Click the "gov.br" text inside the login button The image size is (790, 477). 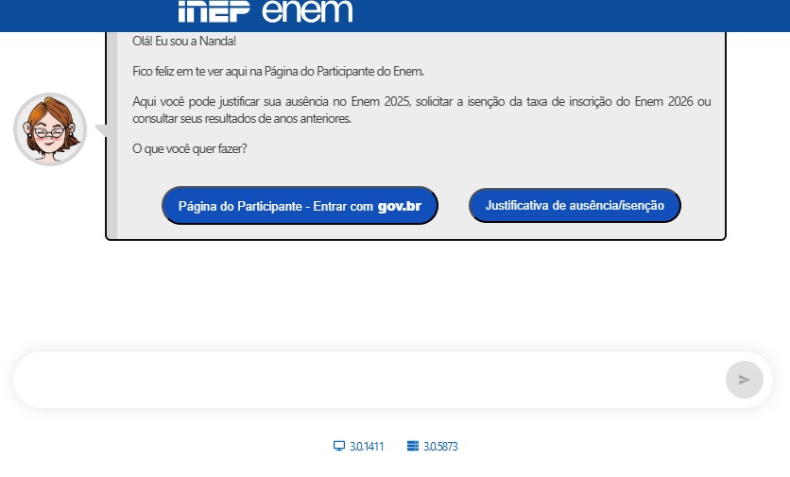pyautogui.click(x=400, y=206)
